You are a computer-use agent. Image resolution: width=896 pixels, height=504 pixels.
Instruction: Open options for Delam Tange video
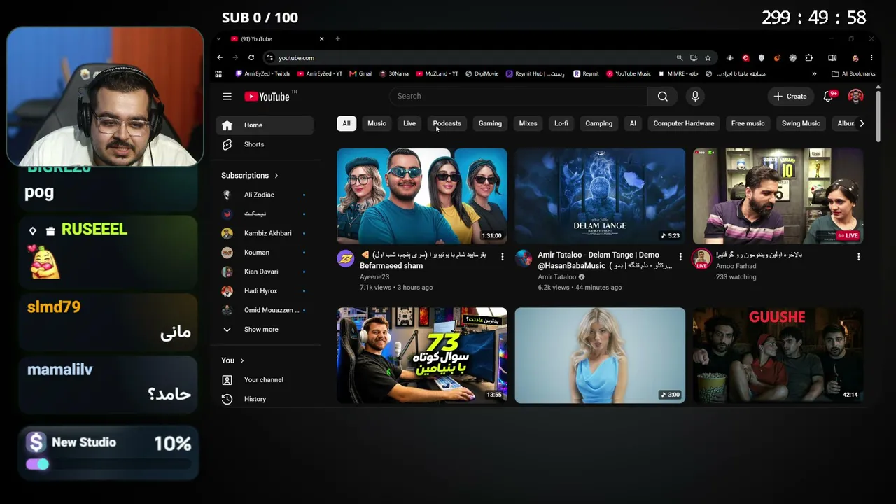pos(680,257)
